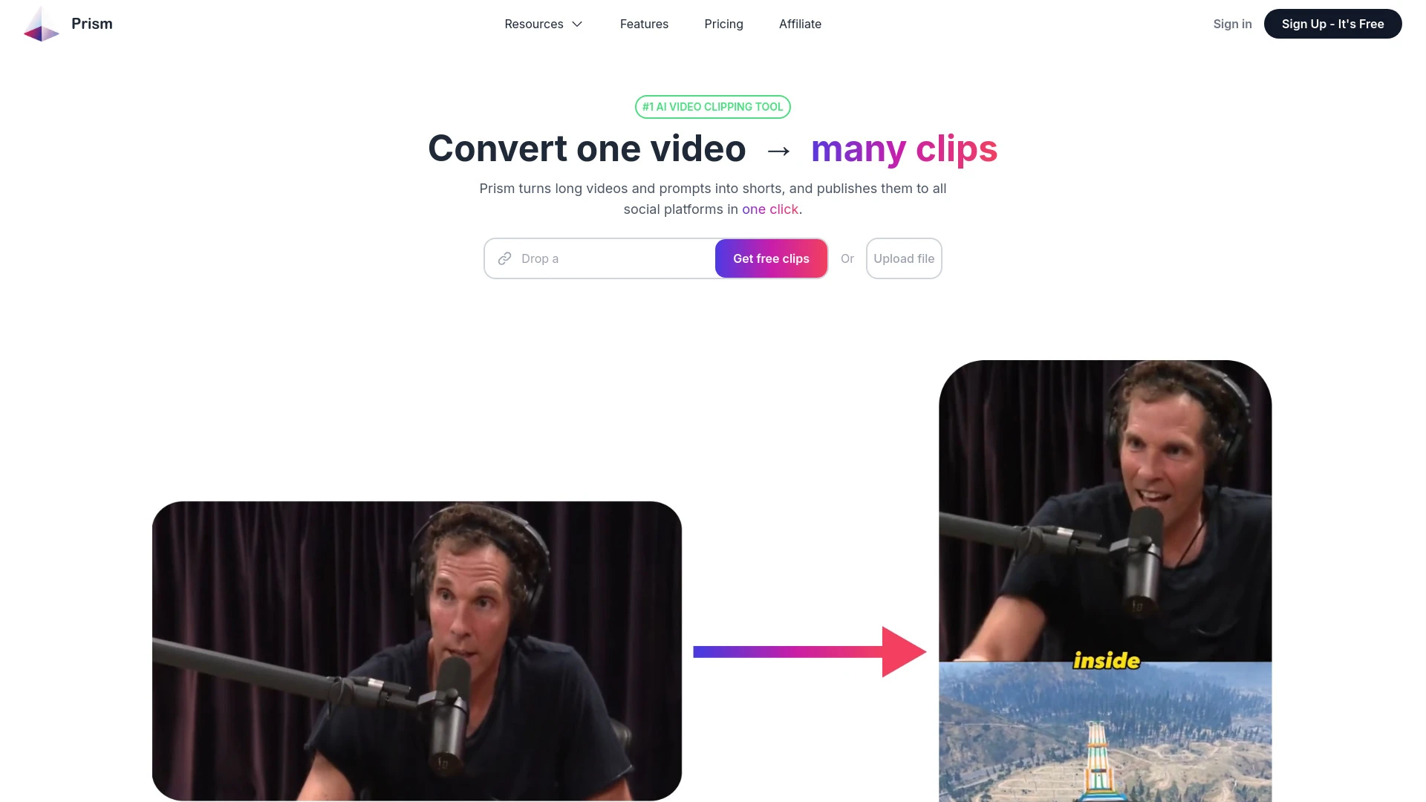Click the Sign In button
Image resolution: width=1426 pixels, height=802 pixels.
(x=1232, y=22)
